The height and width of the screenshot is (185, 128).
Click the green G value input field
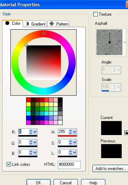24,142
